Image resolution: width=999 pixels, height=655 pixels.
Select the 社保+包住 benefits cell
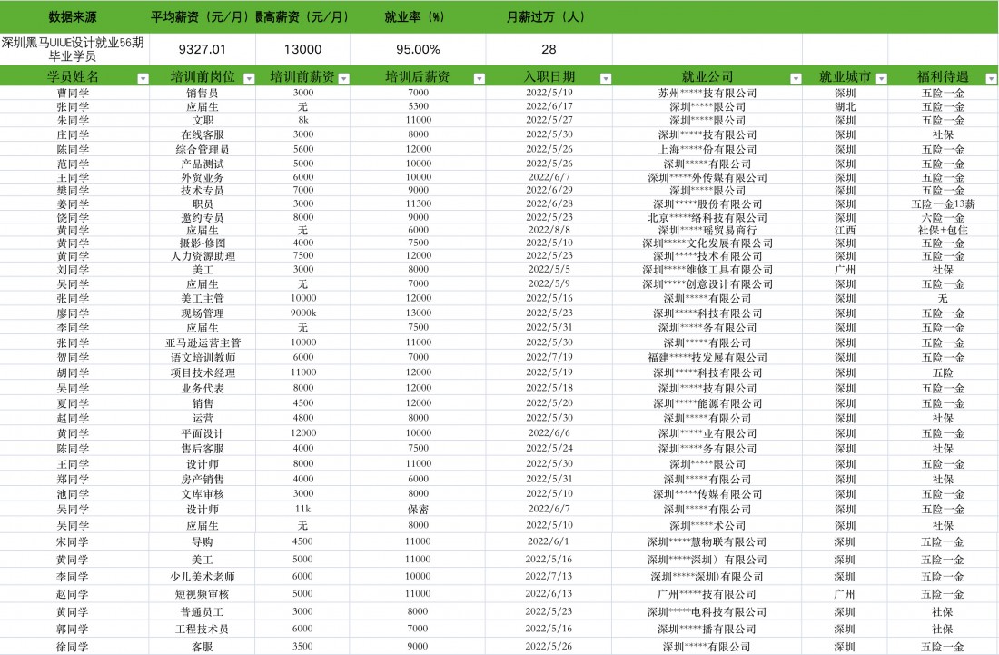[x=943, y=232]
